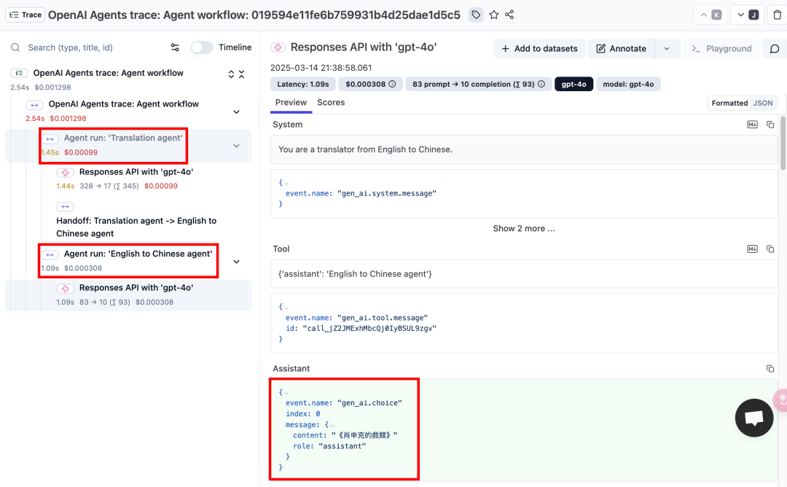Screen dimensions: 787x487
Task: Delete the trace using trash icon
Action: pos(777,15)
